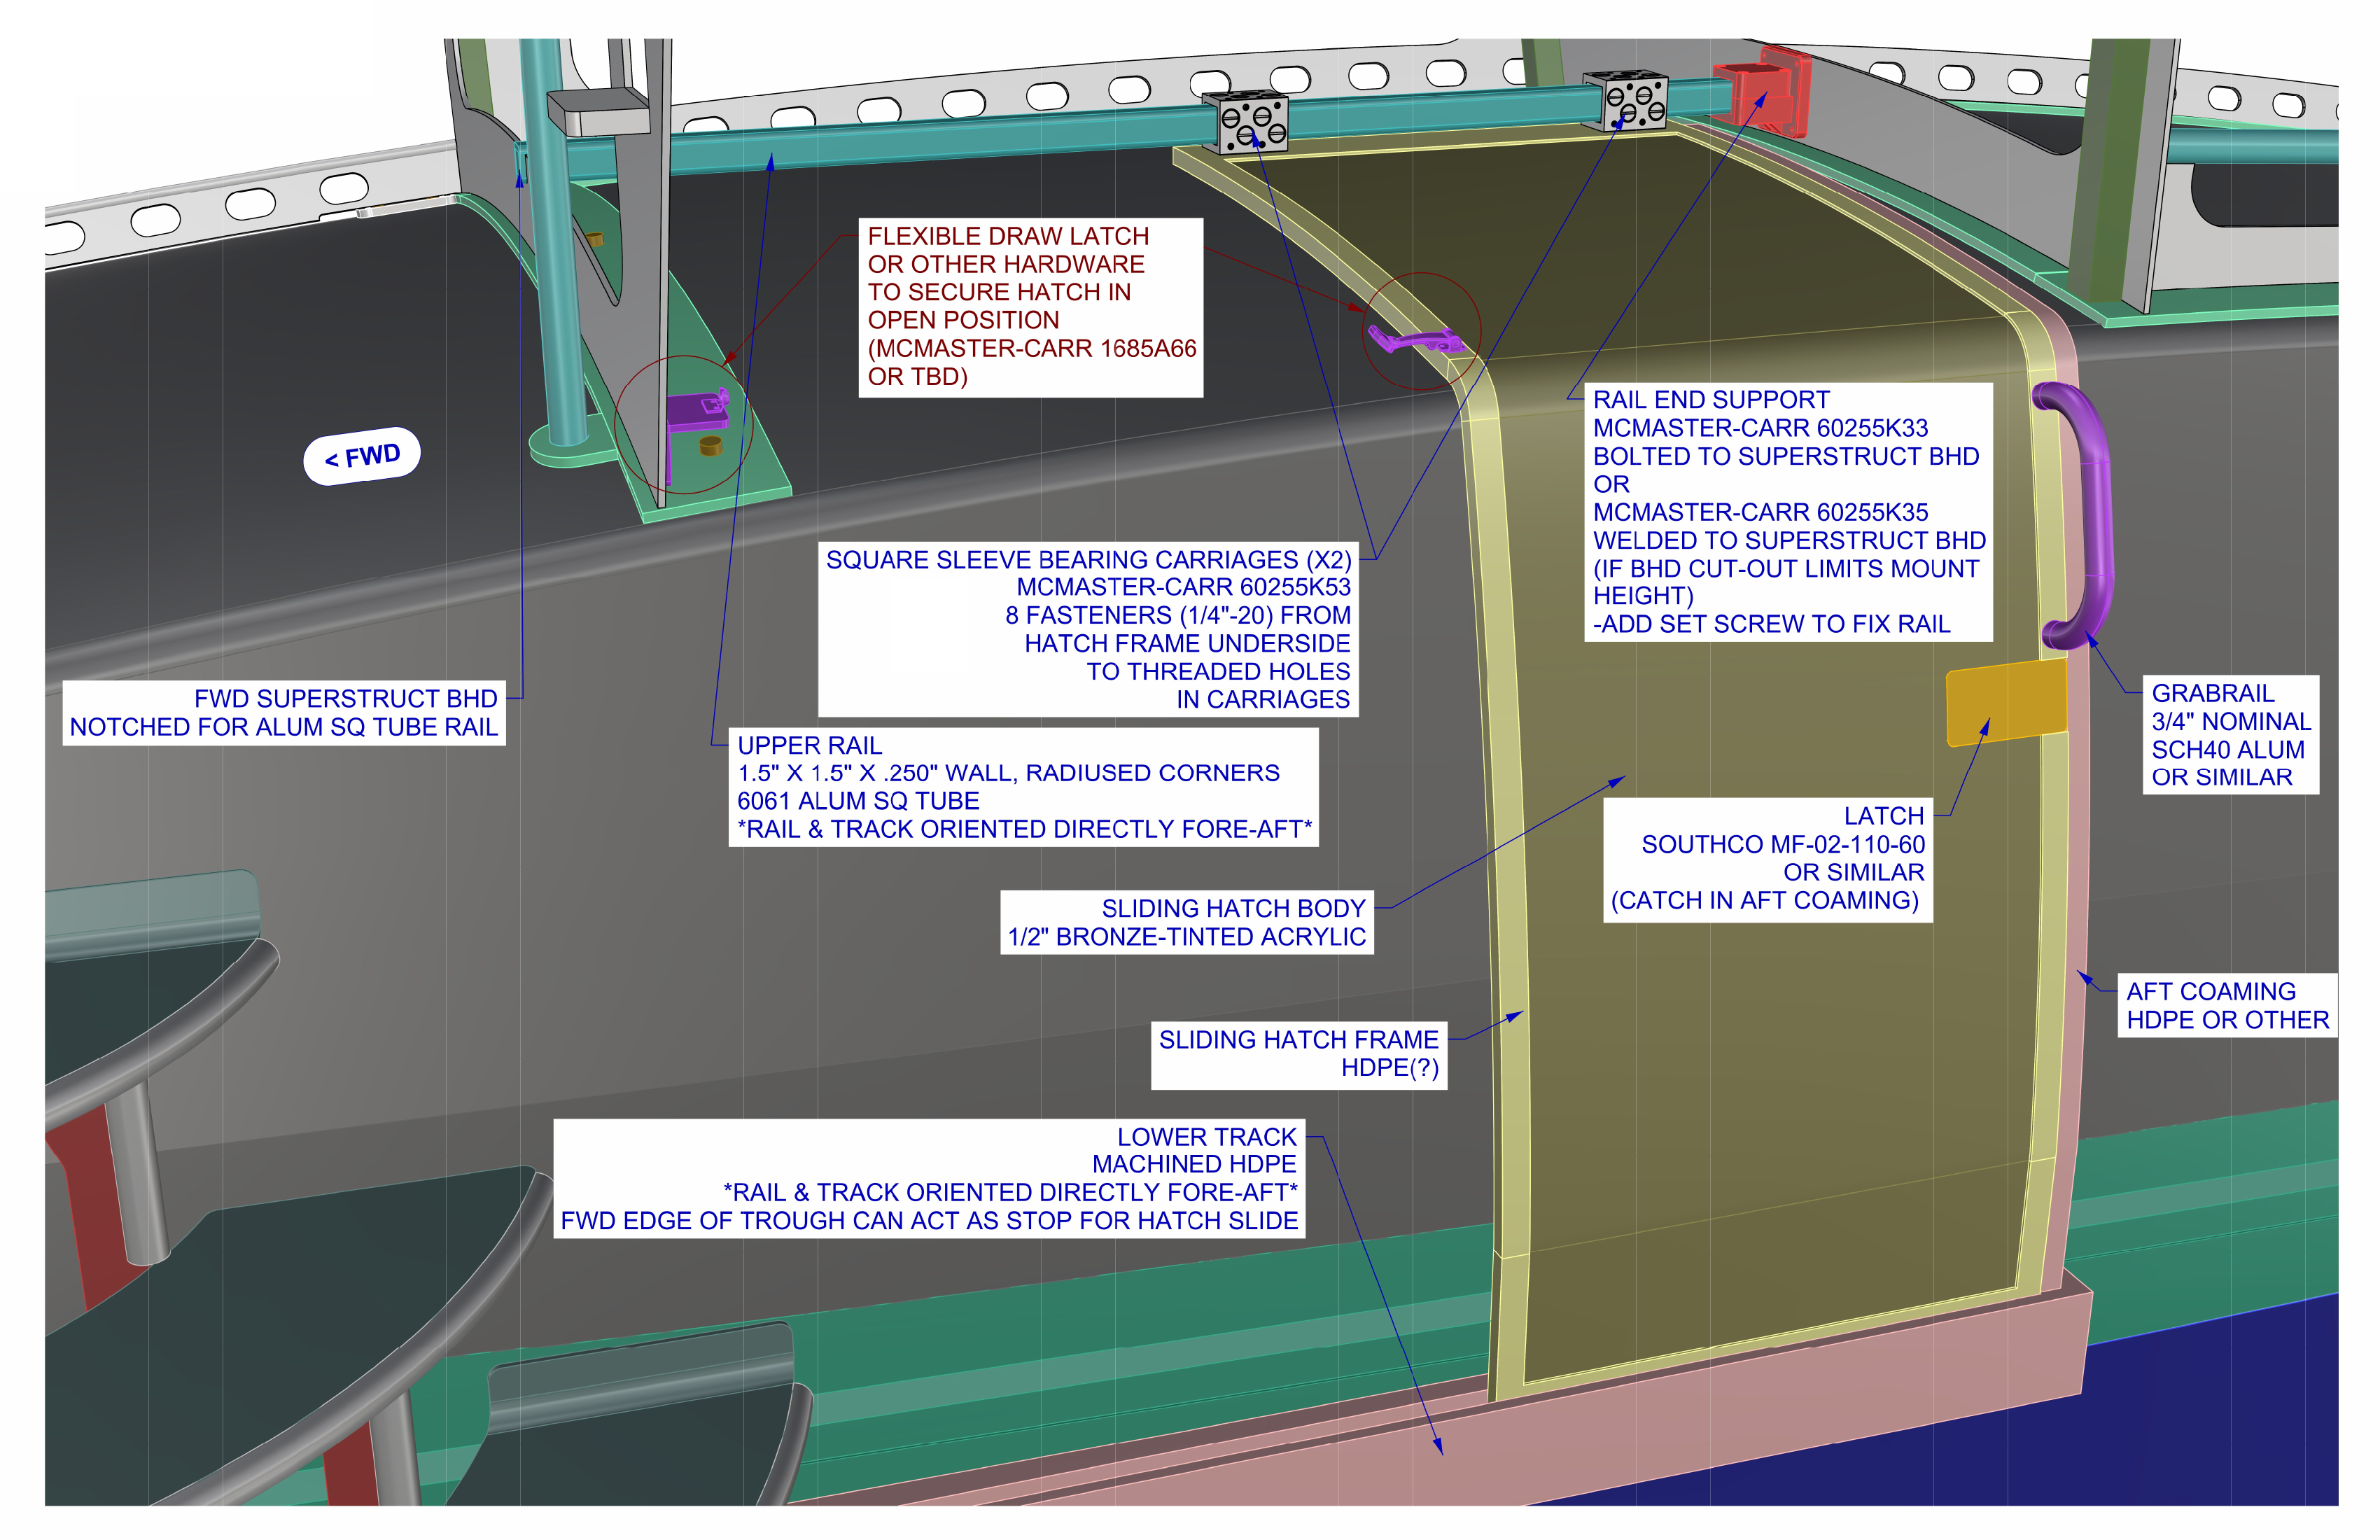
Task: Click the LOWER TRACK MACHINED HDPE note
Action: (929, 1179)
